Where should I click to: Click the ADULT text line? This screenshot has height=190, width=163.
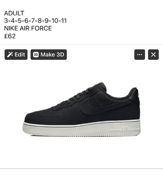click(14, 13)
